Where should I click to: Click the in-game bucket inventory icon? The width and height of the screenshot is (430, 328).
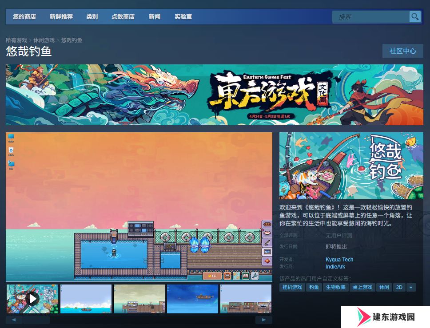click(x=227, y=276)
